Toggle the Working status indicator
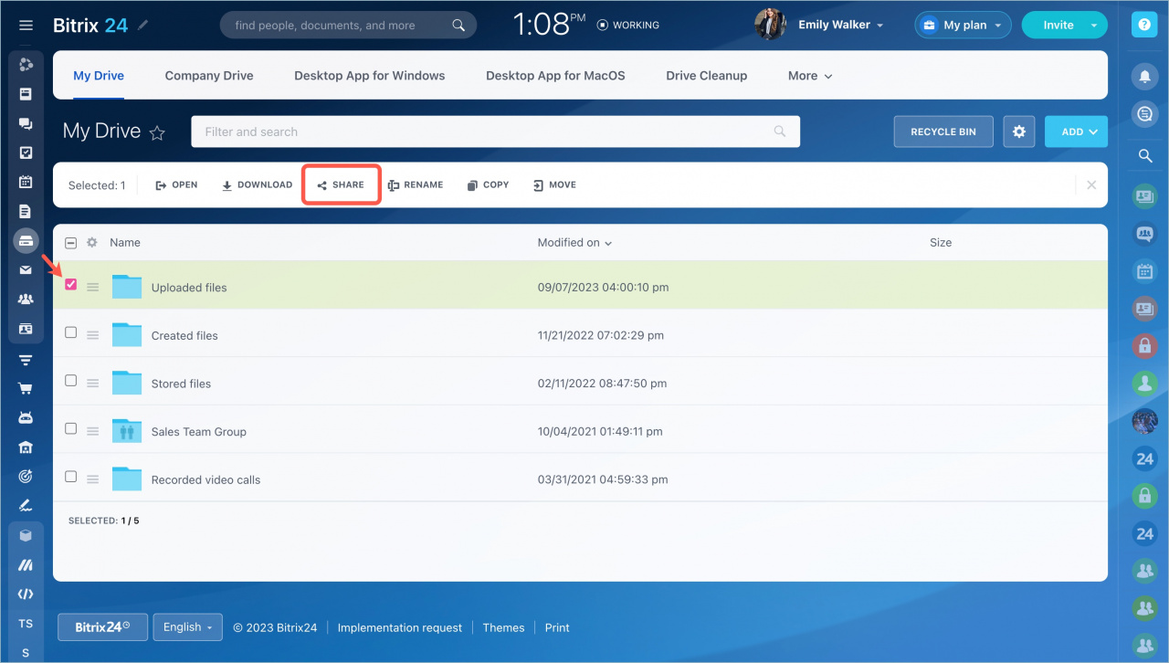1169x663 pixels. [x=627, y=26]
